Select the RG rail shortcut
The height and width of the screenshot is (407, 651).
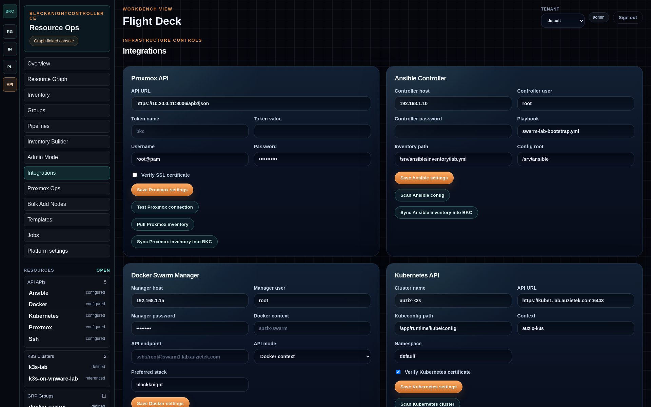(x=10, y=32)
